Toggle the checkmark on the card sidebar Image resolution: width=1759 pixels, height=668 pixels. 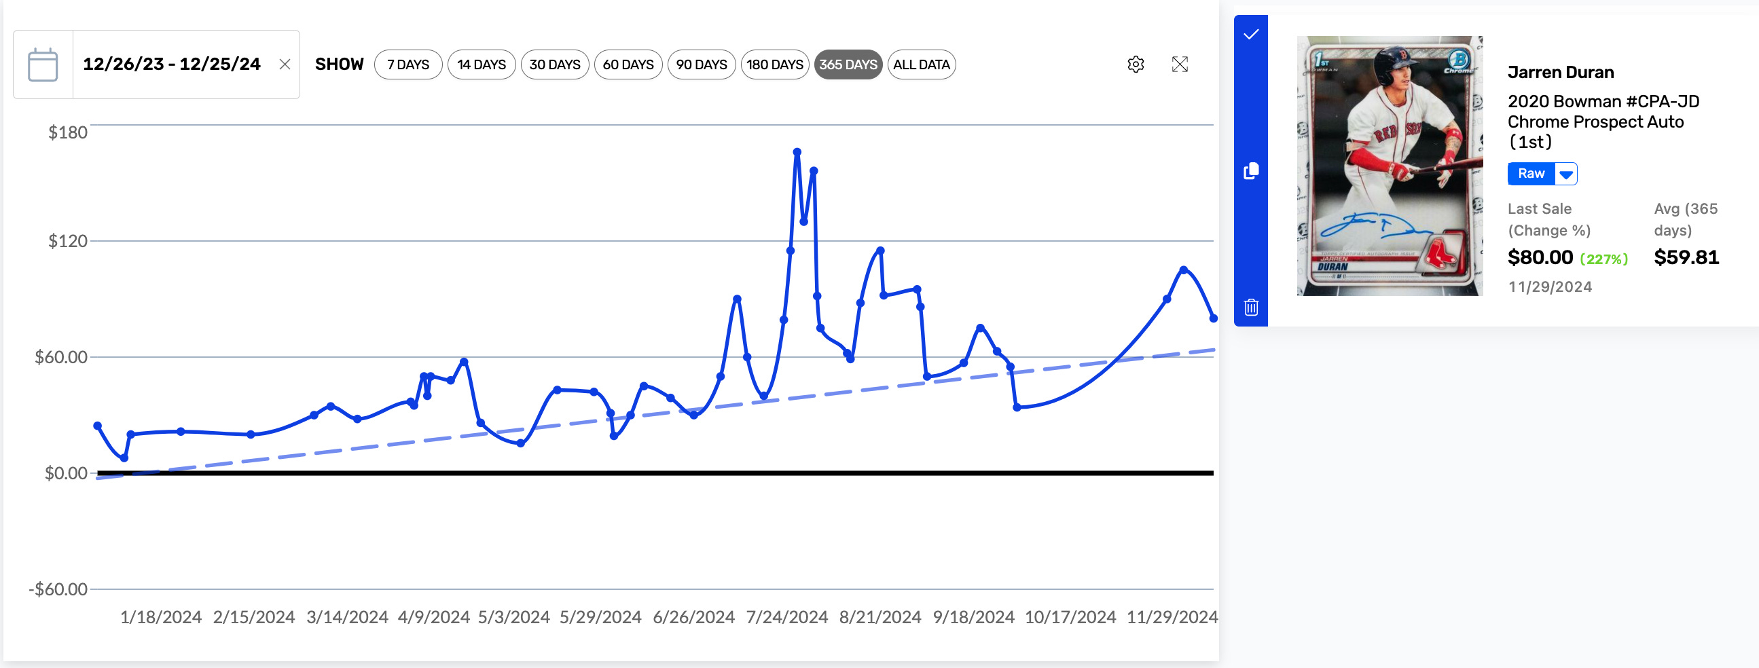pyautogui.click(x=1251, y=34)
